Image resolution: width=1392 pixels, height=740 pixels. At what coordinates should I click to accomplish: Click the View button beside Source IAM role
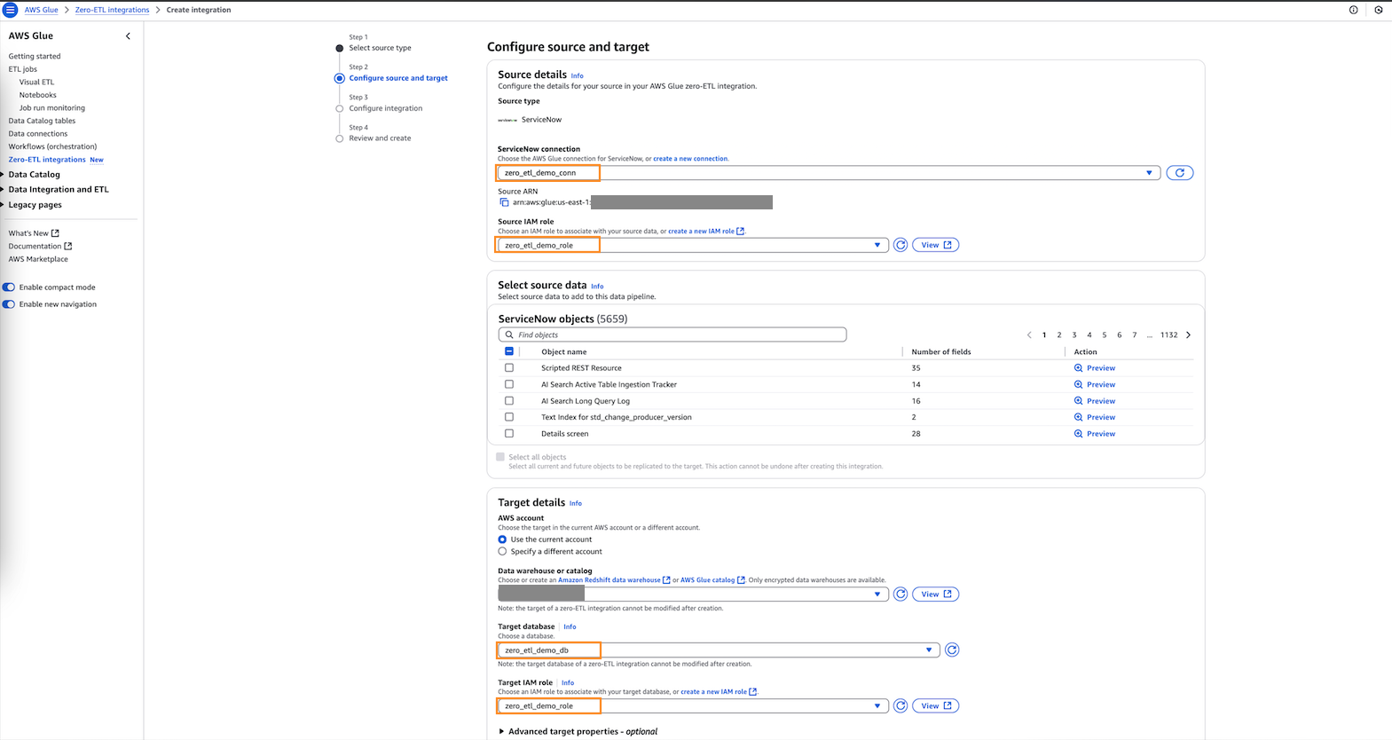pyautogui.click(x=935, y=245)
